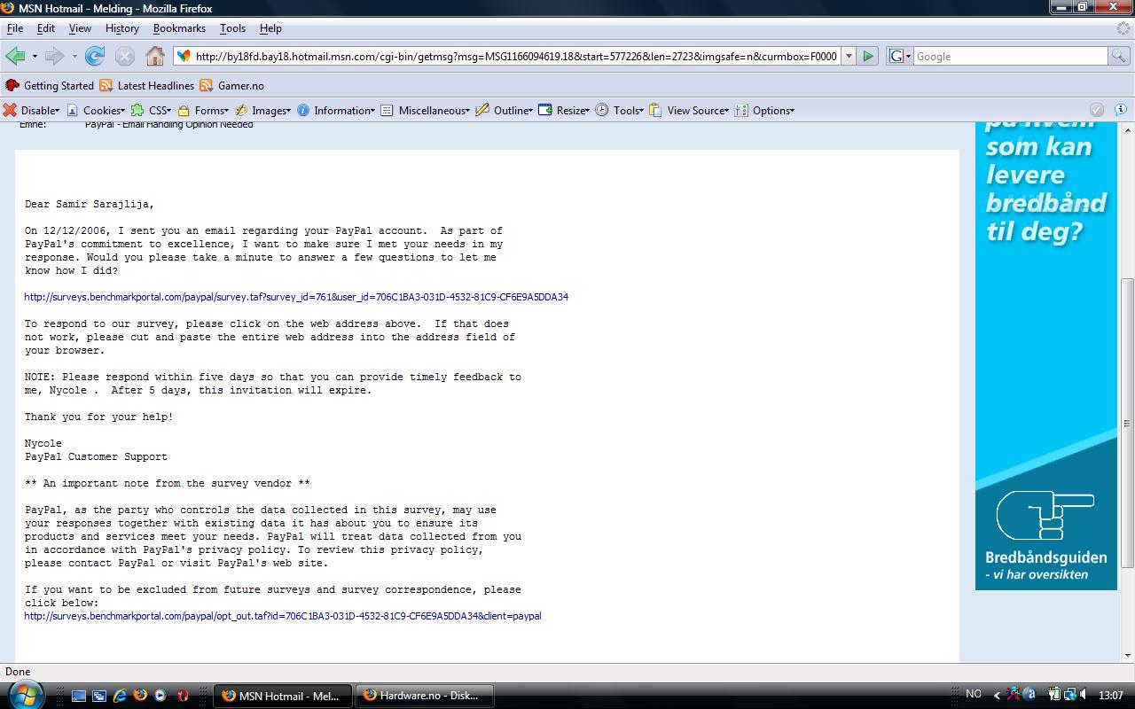Expand the Miscellaneous toolbar menu
This screenshot has height=709, width=1135.
pyautogui.click(x=427, y=111)
